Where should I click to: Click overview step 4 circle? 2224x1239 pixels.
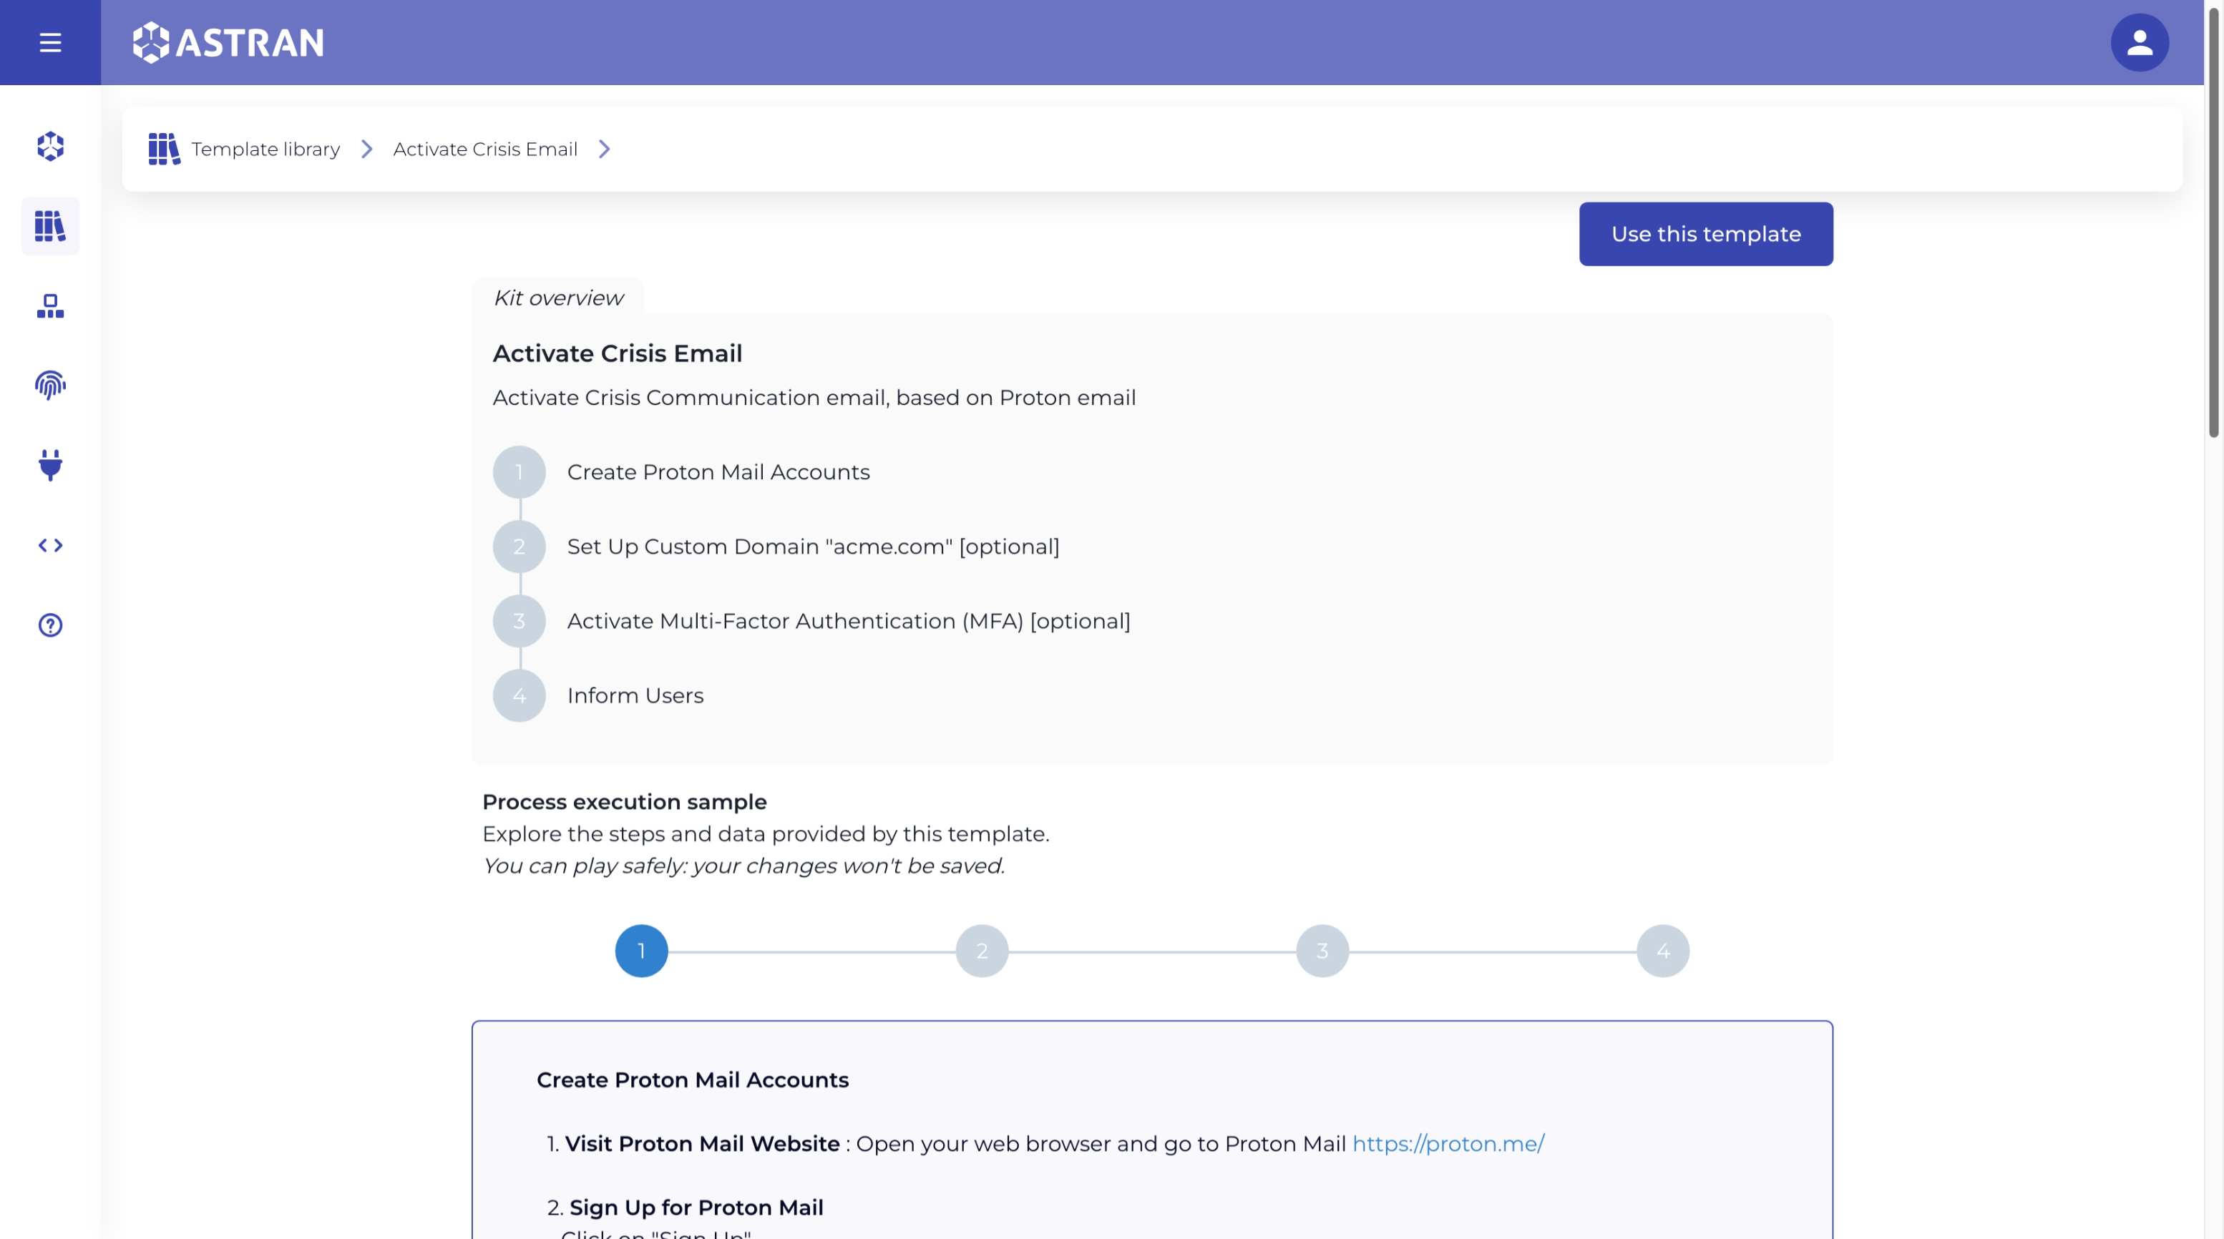point(519,695)
